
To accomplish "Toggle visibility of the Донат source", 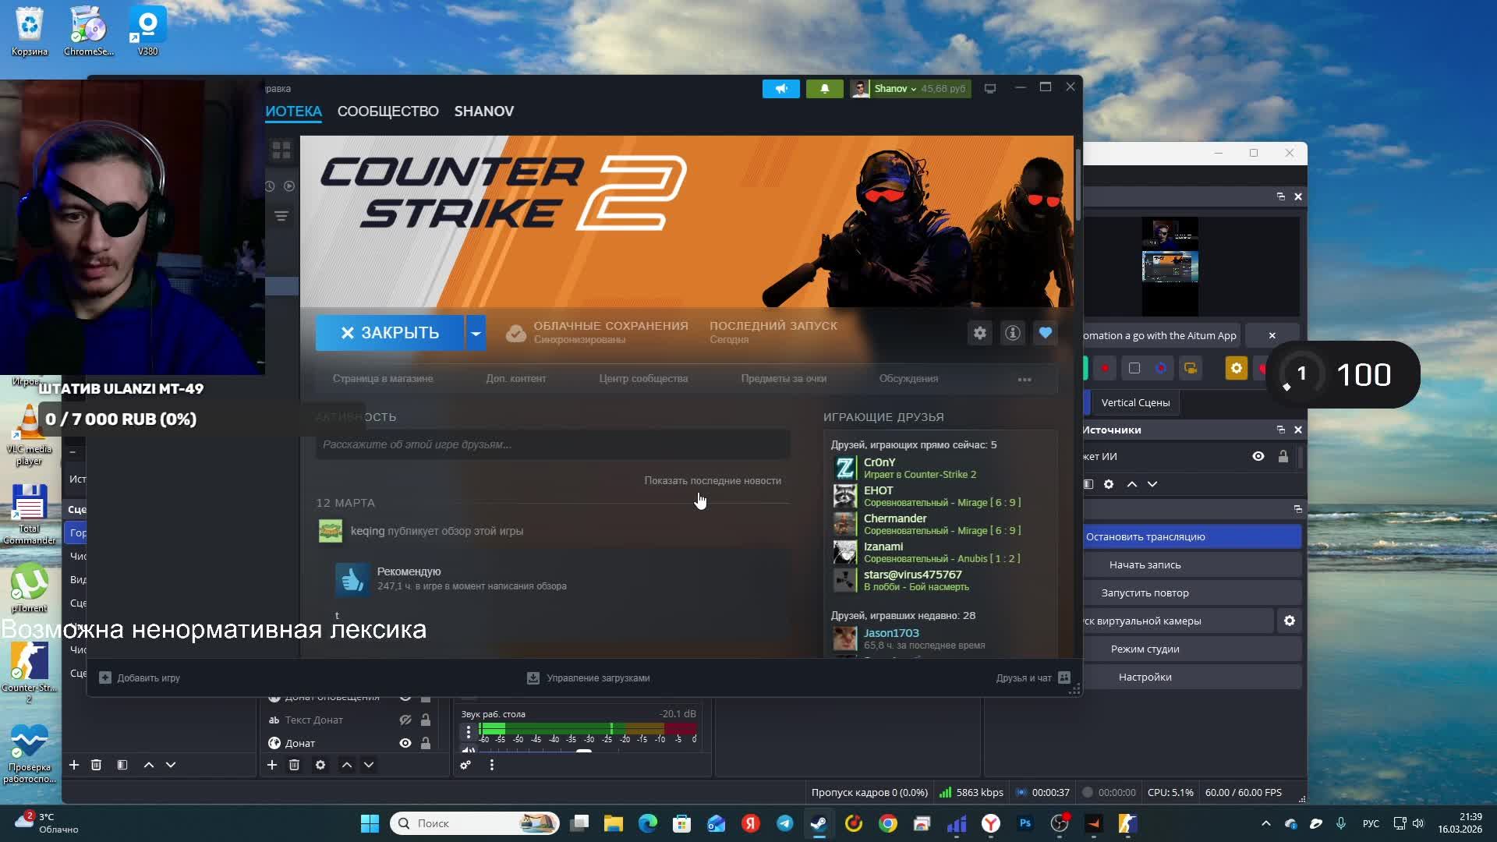I will point(405,743).
